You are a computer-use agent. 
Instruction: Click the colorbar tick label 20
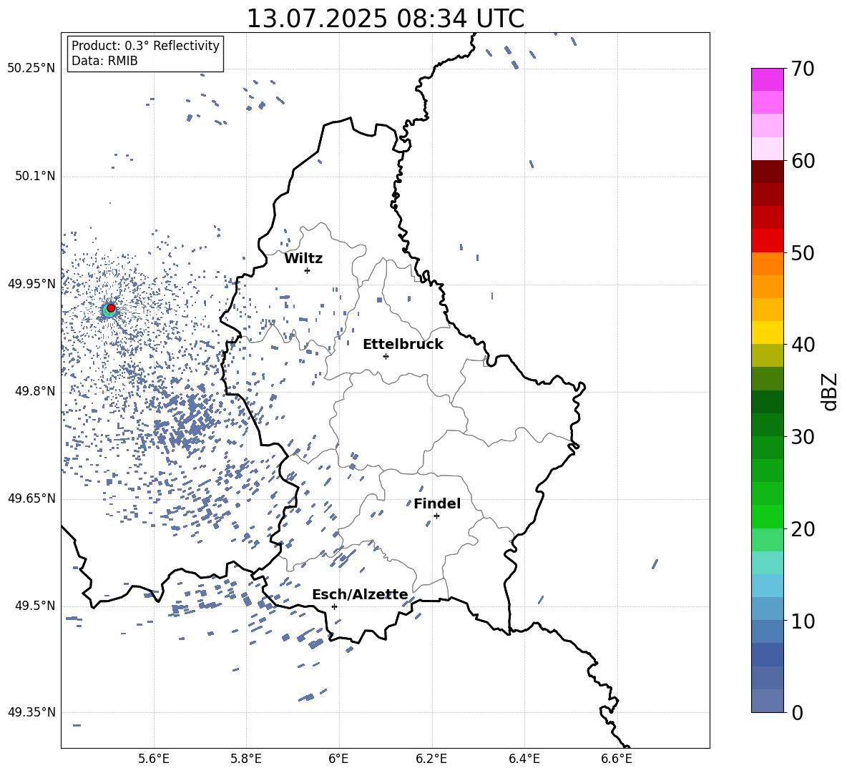pos(803,528)
